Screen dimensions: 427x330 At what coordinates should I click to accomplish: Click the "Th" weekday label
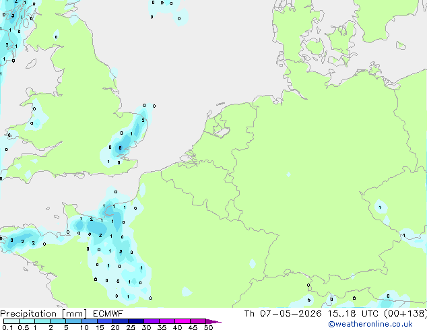[249, 314]
